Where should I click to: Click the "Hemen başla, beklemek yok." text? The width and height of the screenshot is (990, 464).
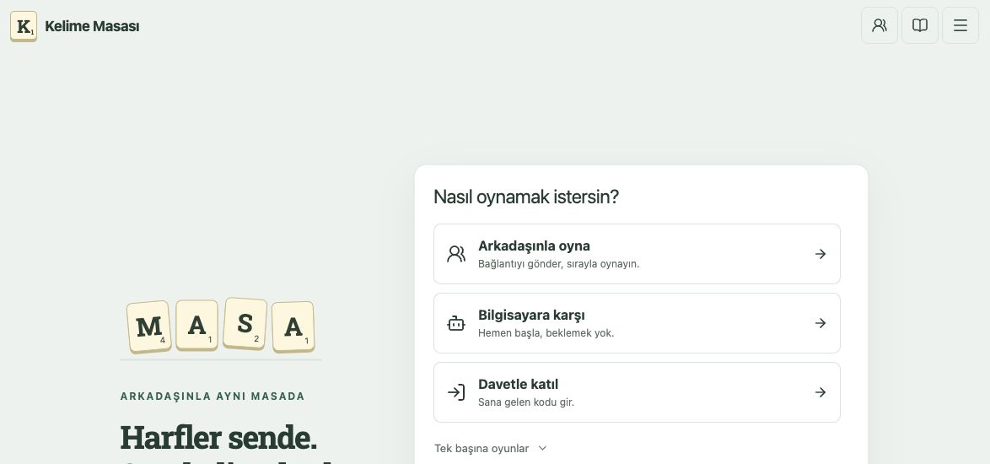click(x=546, y=332)
